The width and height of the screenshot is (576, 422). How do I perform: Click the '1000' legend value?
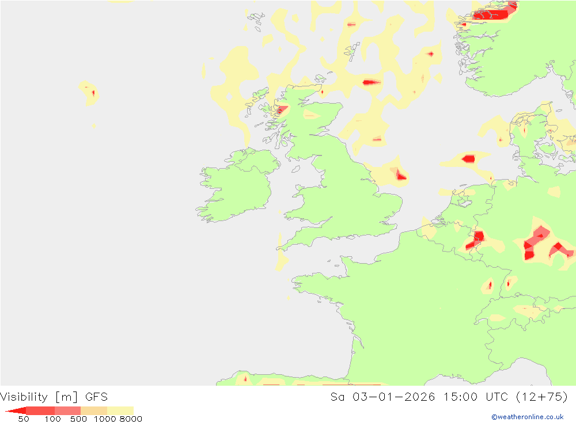click(x=105, y=419)
